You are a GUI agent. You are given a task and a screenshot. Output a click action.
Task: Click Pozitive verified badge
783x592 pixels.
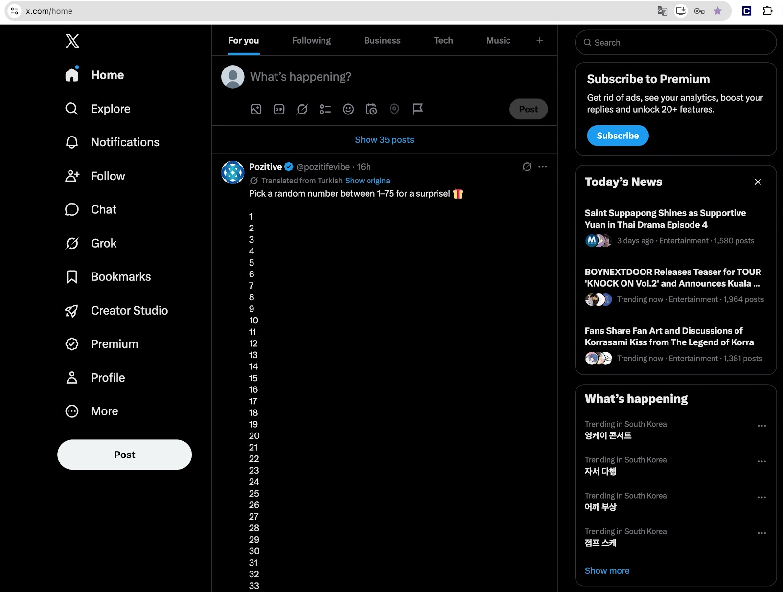coord(289,167)
